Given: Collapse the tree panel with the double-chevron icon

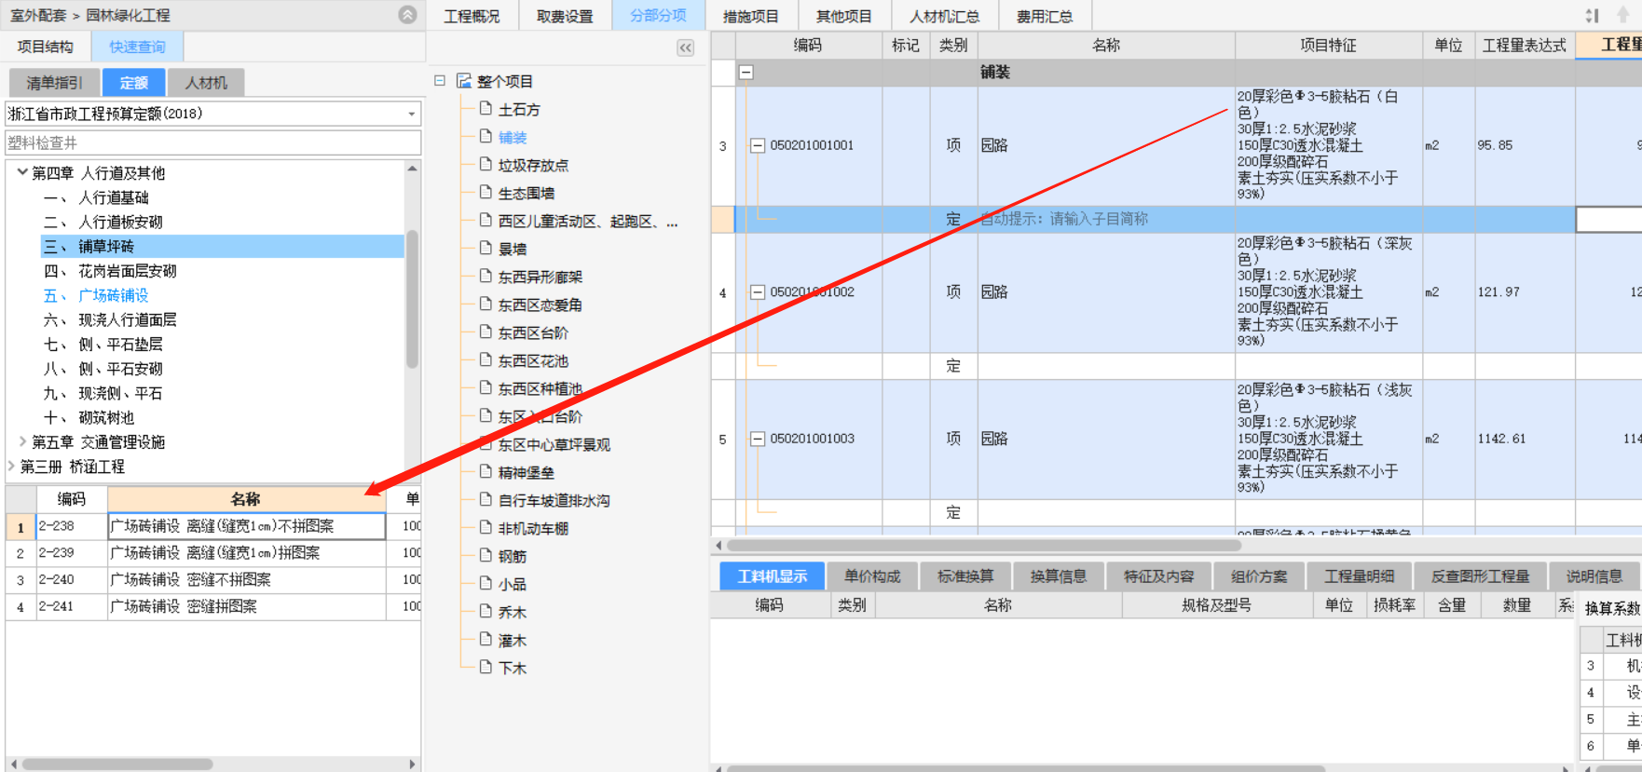Looking at the screenshot, I should pyautogui.click(x=686, y=48).
